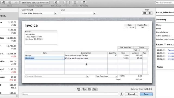Click the second coin icon below invoice
The image size is (174, 98).
tap(84, 89)
